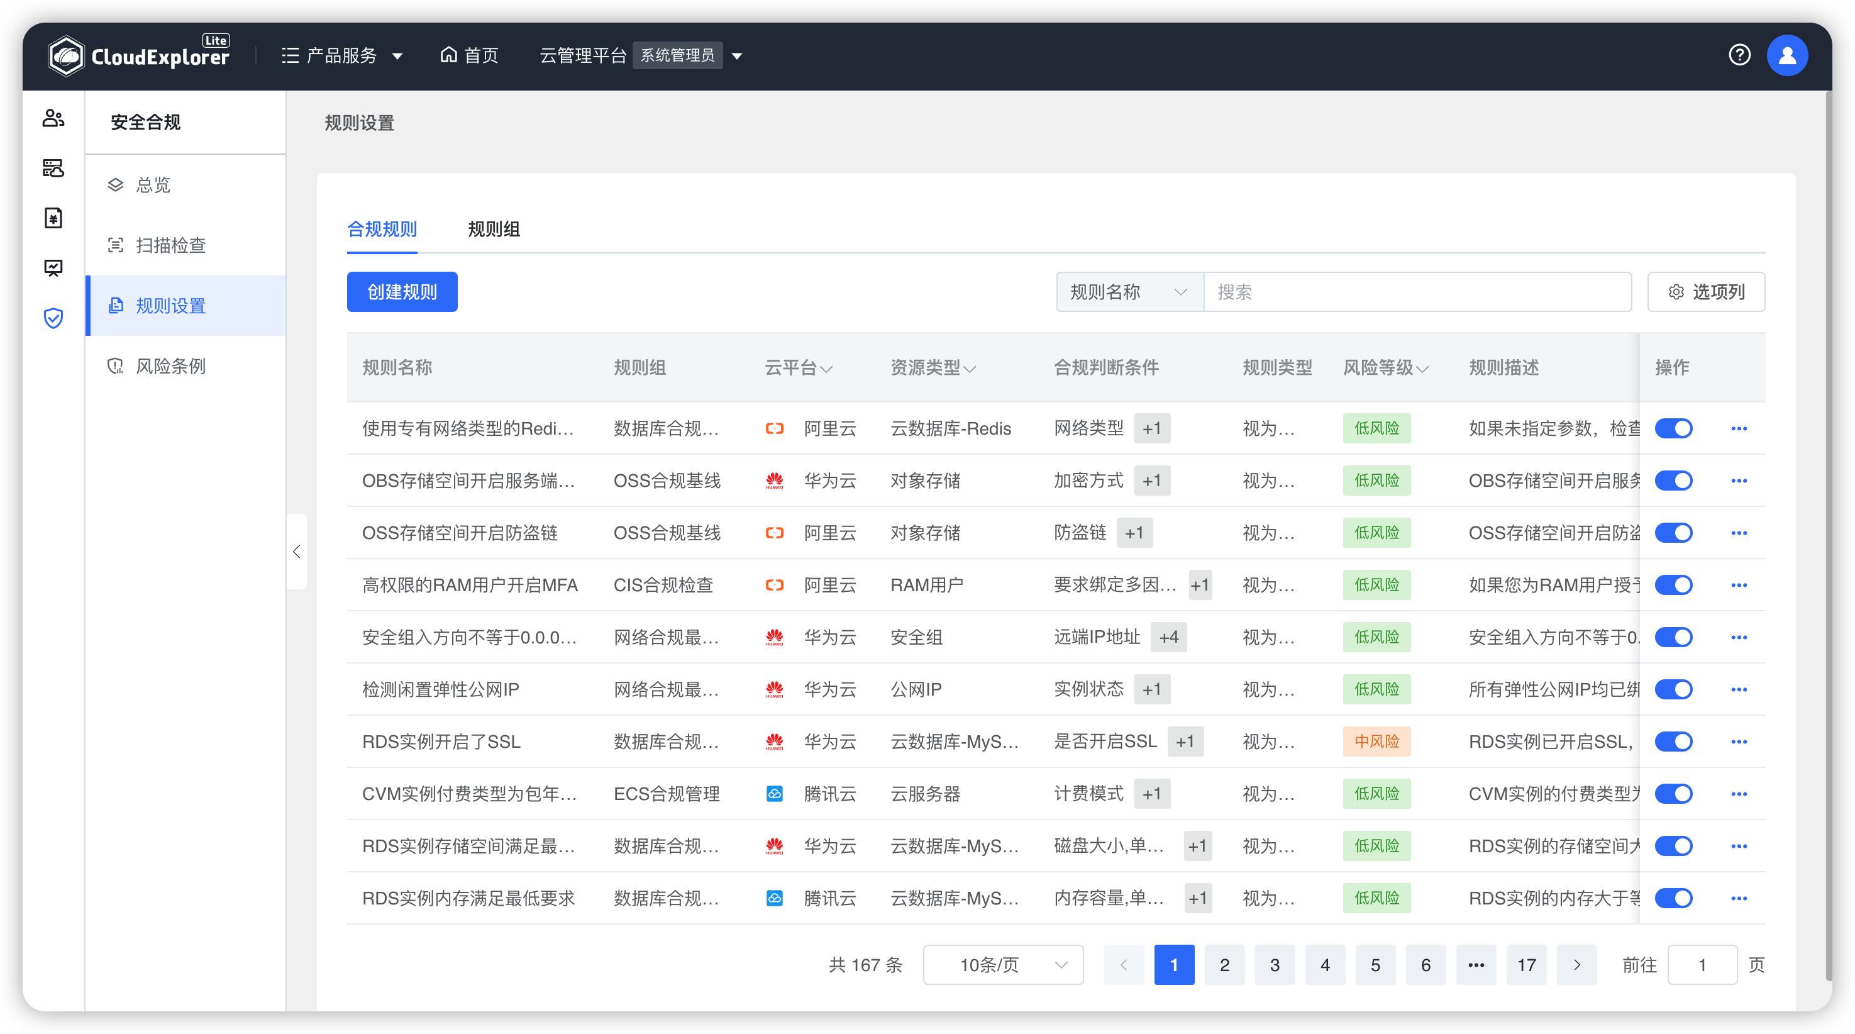This screenshot has width=1855, height=1034.
Task: Open 风险条例 in the sidebar menu
Action: tap(185, 366)
